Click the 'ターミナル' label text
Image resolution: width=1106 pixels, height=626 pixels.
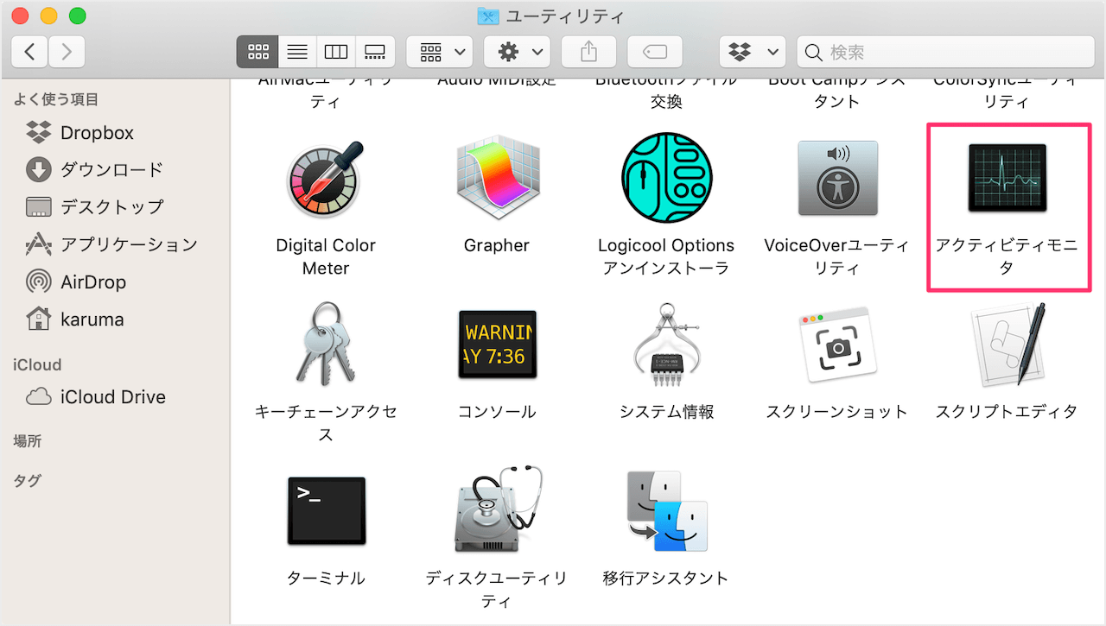[x=326, y=579]
